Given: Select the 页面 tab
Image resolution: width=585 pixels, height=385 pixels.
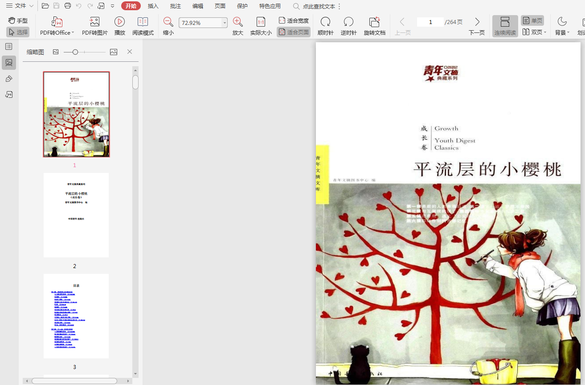Looking at the screenshot, I should pyautogui.click(x=220, y=6).
